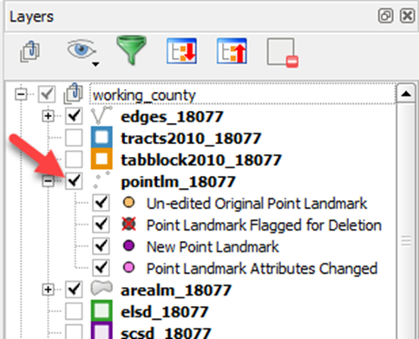
Task: Click the arealm_18077 polygon layer icon
Action: 101,288
